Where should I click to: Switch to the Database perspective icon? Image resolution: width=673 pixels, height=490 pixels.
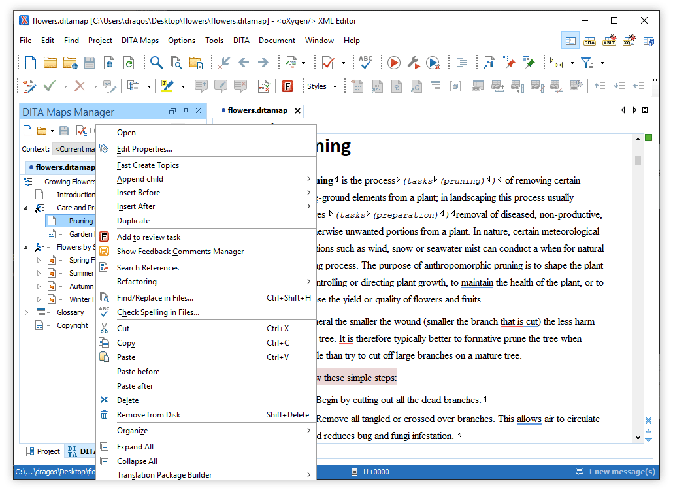[x=649, y=41]
